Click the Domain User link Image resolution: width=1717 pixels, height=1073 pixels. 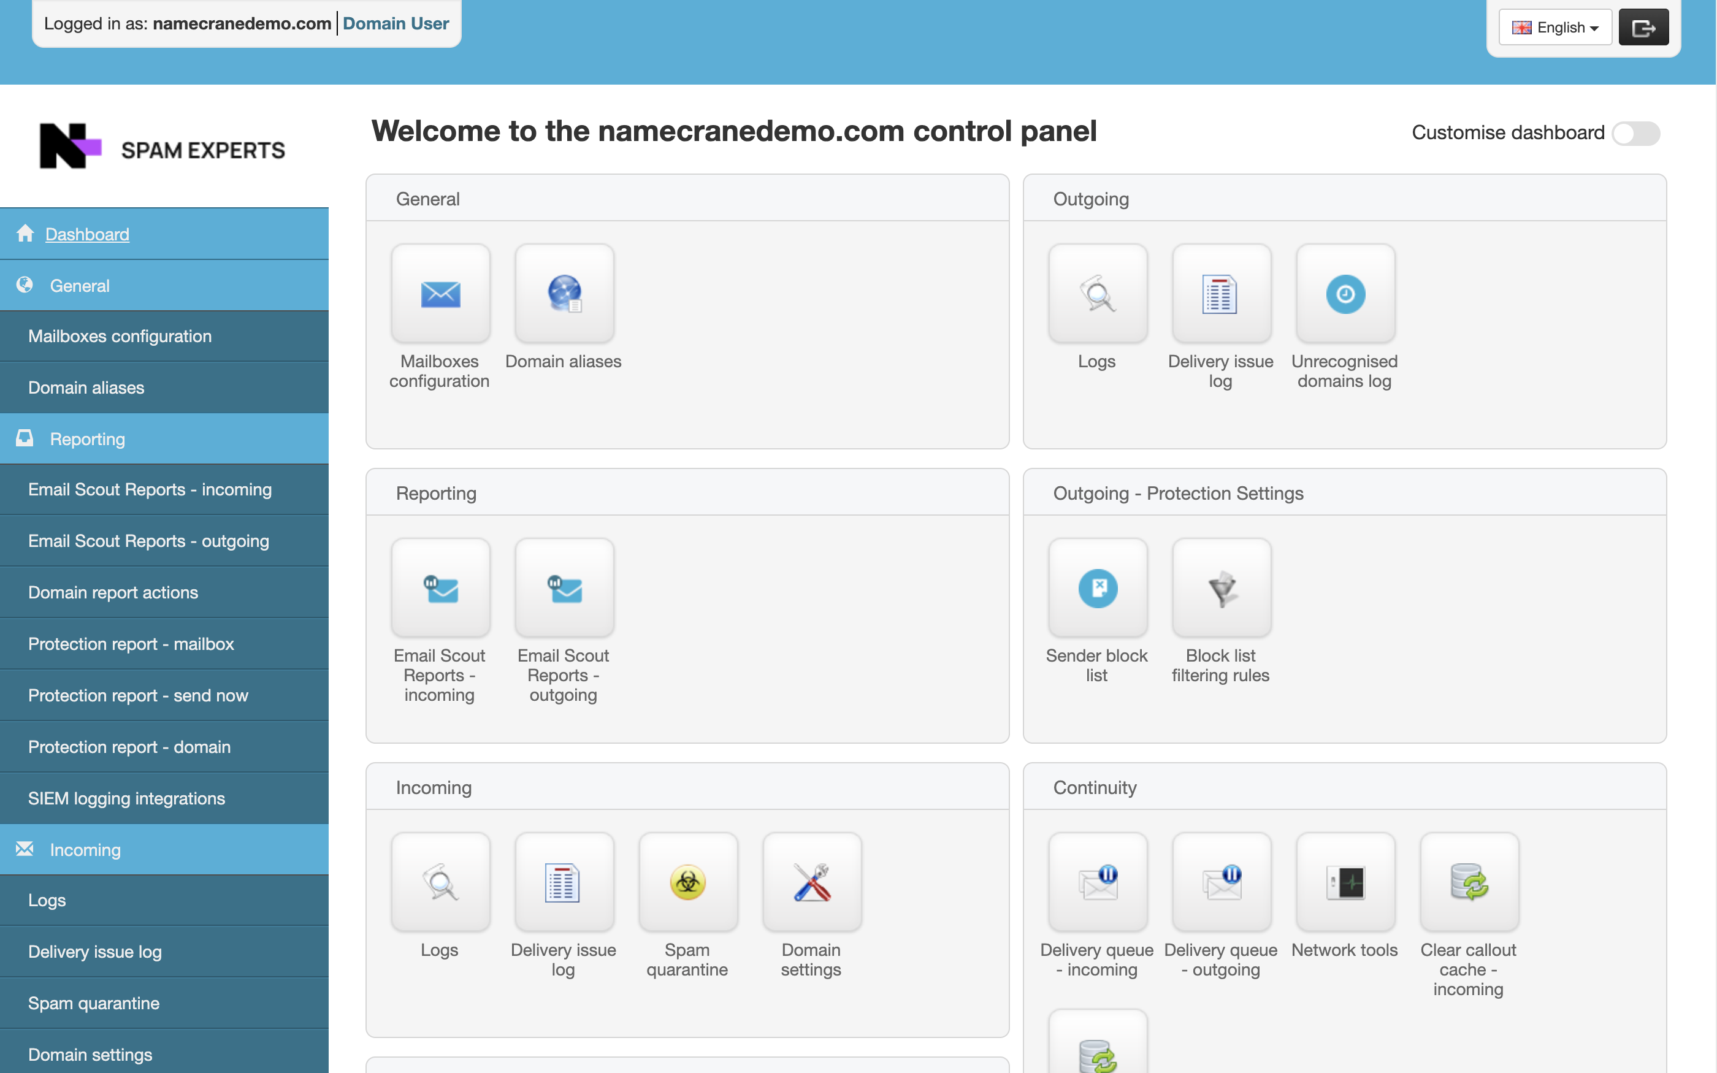[395, 23]
